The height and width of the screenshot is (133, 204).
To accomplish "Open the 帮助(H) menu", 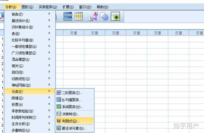I will (x=103, y=7).
